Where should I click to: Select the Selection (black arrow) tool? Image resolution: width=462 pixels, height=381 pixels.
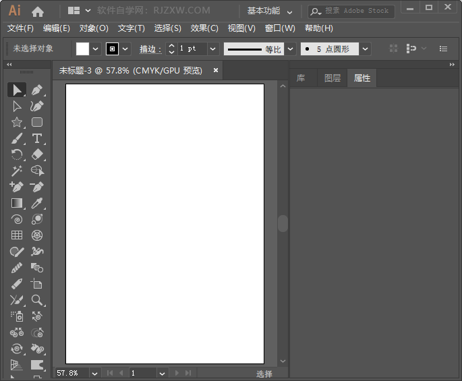pos(17,90)
